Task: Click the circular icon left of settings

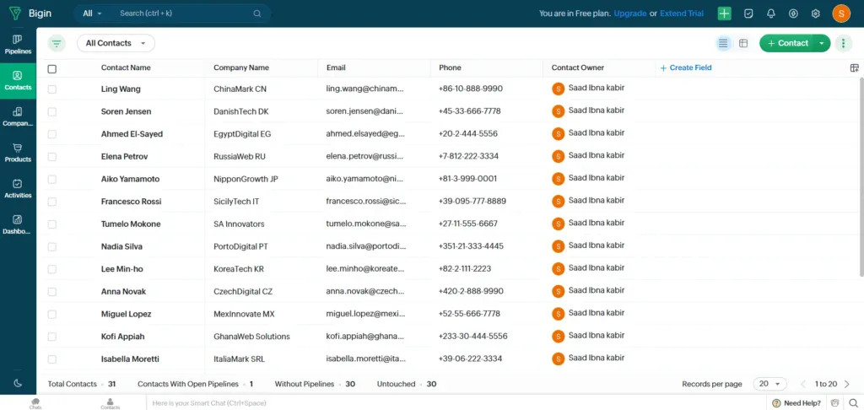Action: point(793,13)
